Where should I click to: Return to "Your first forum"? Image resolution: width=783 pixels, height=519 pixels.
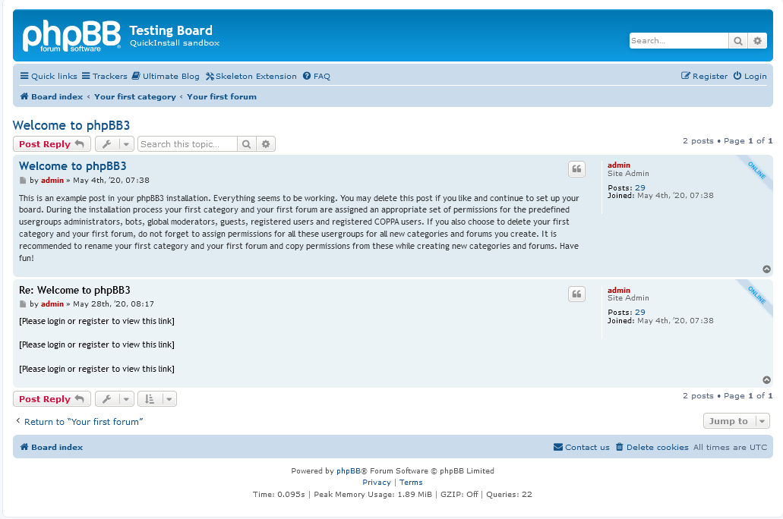point(80,422)
